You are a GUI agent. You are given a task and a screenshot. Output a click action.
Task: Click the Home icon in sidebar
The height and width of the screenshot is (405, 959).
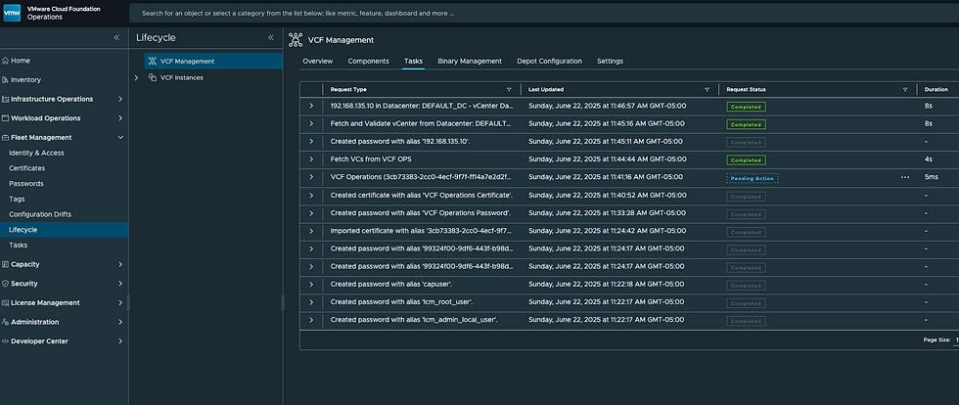pos(6,61)
